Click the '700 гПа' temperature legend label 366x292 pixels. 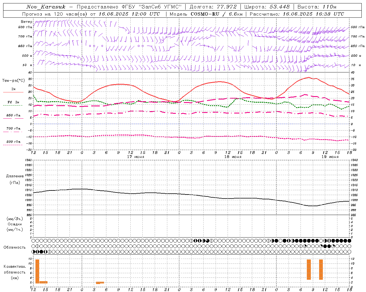(x=13, y=129)
